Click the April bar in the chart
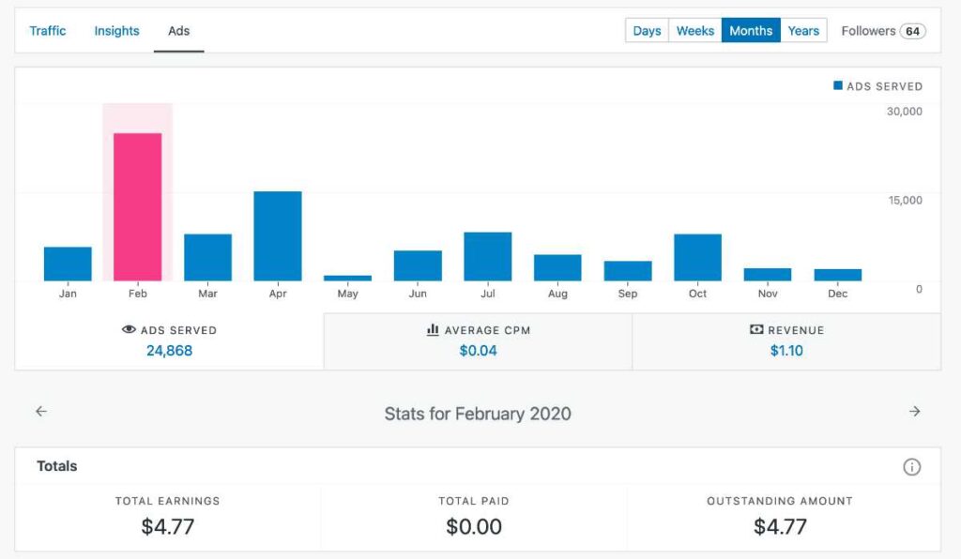Viewport: 961px width, 559px height. (278, 235)
